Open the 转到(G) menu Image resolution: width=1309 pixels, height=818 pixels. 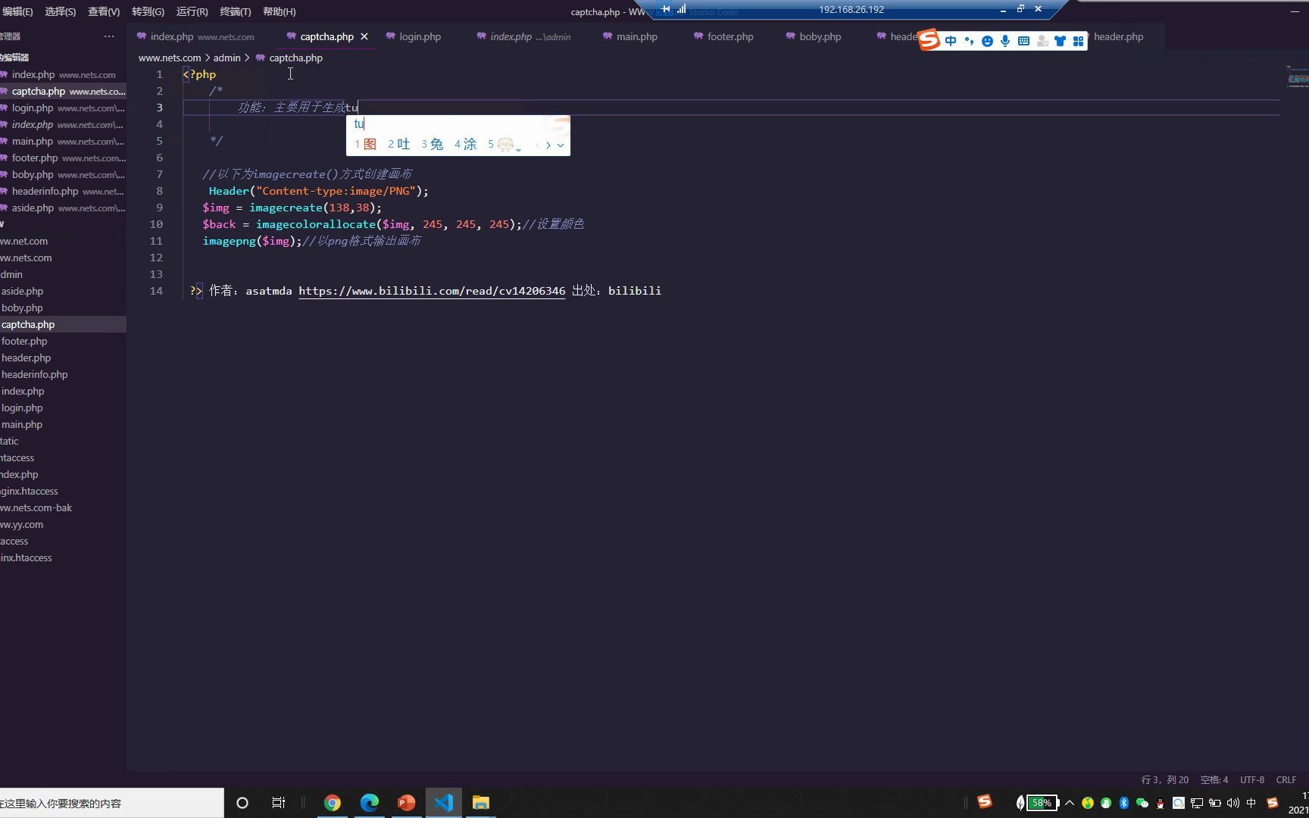[148, 11]
